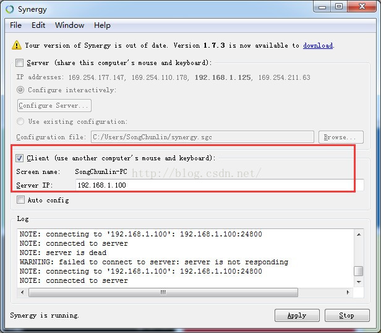
Task: Click the log vertical scrollbar down arrow
Action: coord(359,282)
